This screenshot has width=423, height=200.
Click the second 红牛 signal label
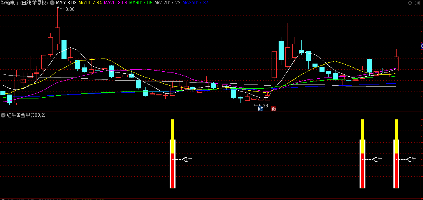tap(378, 159)
